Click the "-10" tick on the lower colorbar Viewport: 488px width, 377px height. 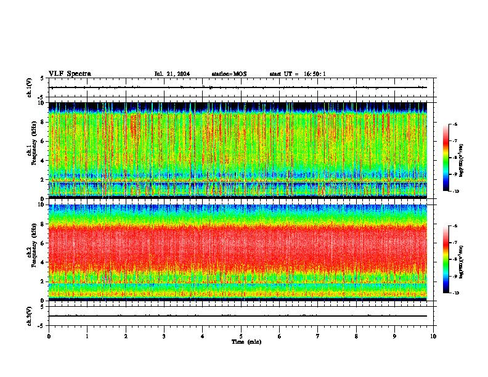456,293
